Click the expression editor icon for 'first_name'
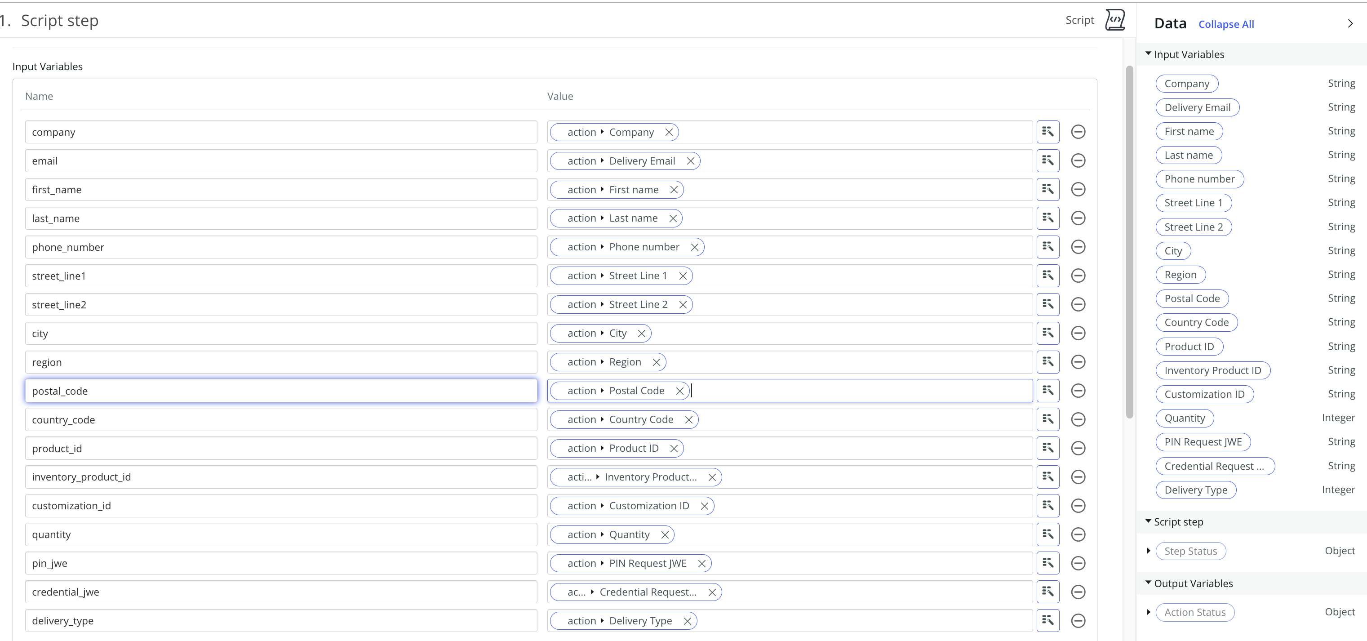Viewport: 1367px width, 641px height. (1047, 189)
